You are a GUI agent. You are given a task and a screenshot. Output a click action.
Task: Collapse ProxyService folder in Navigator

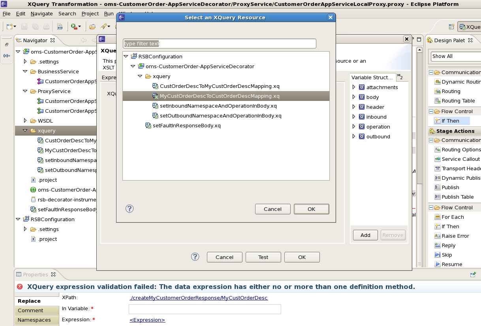[25, 91]
